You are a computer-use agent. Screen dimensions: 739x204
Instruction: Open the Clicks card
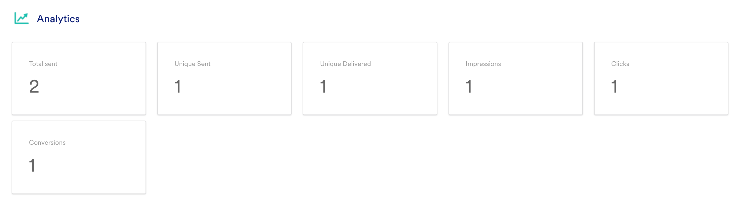[661, 78]
